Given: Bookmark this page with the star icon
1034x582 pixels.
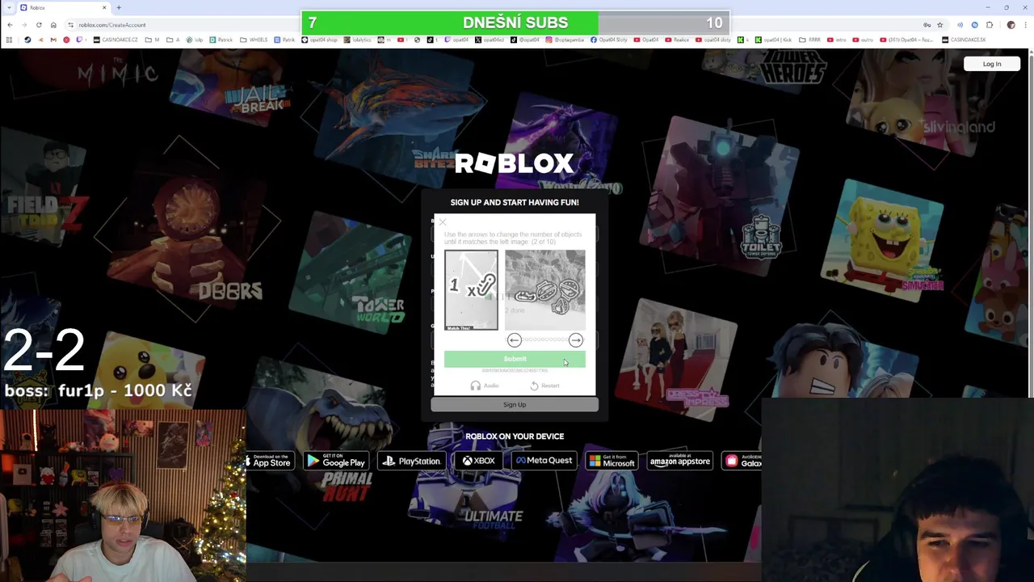Looking at the screenshot, I should pos(939,25).
